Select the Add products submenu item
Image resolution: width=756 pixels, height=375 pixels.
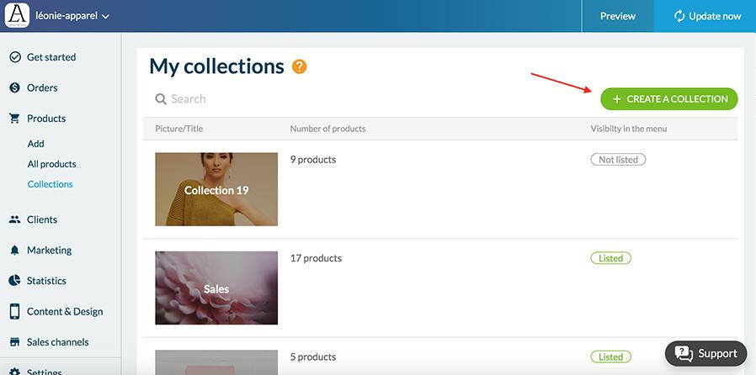(35, 144)
